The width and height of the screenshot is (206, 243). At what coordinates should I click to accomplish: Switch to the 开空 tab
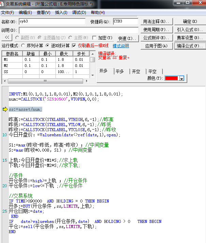tap(136, 71)
